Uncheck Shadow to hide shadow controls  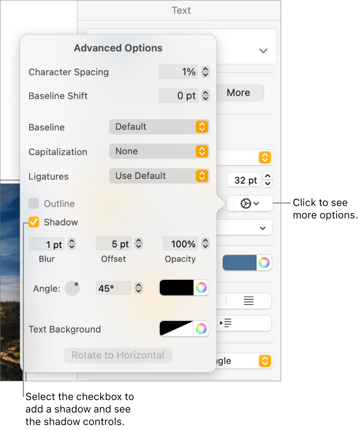point(34,222)
